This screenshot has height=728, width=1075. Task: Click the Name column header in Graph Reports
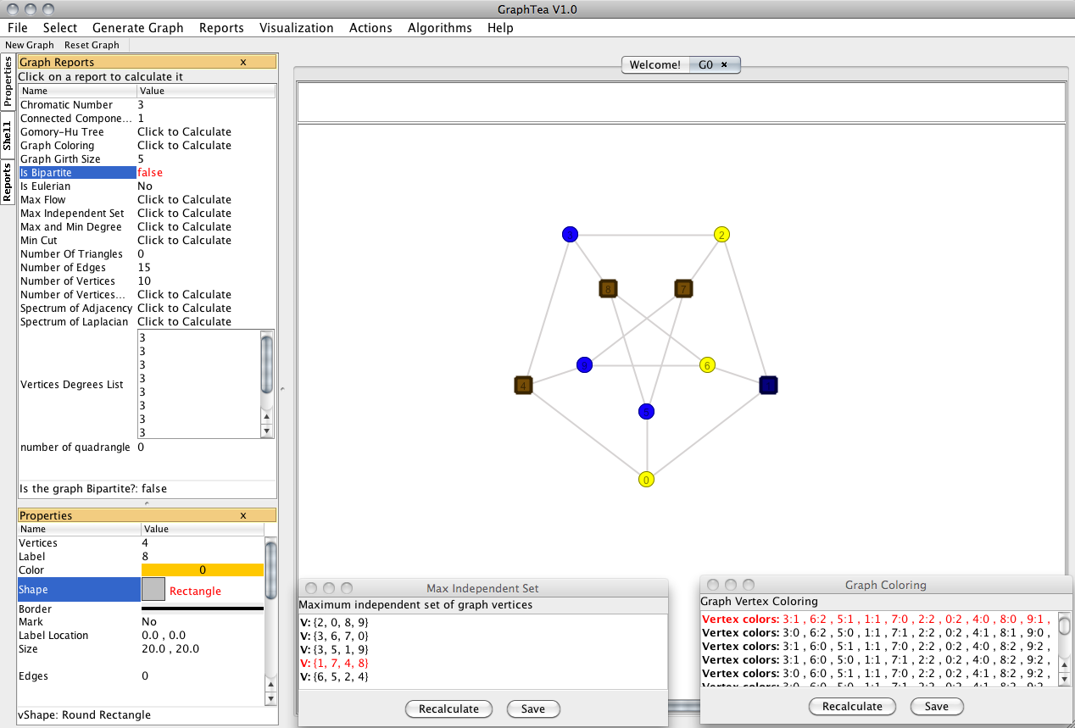click(77, 91)
